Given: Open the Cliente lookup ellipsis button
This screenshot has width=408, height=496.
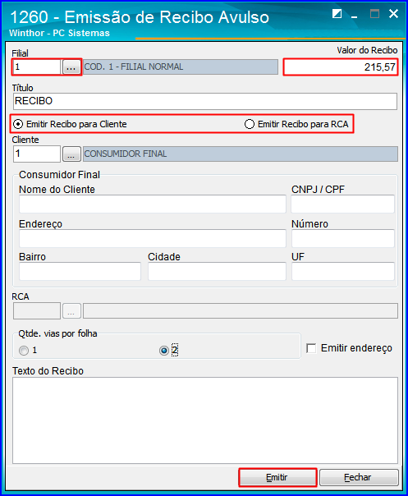Looking at the screenshot, I should coord(71,154).
